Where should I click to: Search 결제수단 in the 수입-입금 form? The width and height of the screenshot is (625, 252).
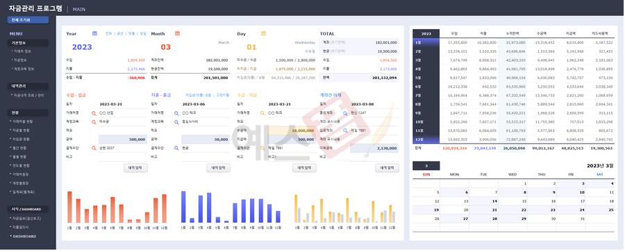(x=94, y=149)
